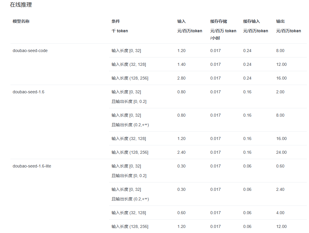This screenshot has height=233, width=309.
Task: Click output price 16.00 in doubao-seed-code rows
Action: (282, 78)
